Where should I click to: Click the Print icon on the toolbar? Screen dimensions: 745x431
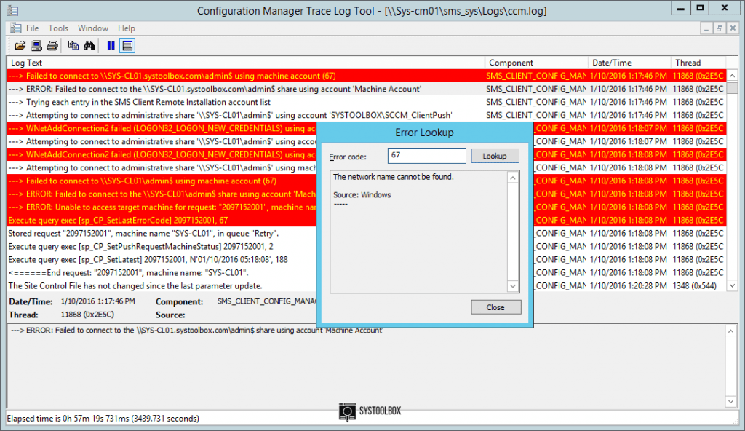coord(52,45)
